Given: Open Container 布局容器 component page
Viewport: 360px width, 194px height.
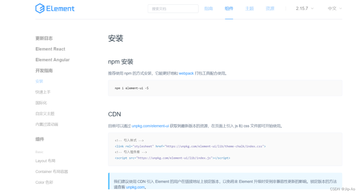Looking at the screenshot, I should coord(52,172).
